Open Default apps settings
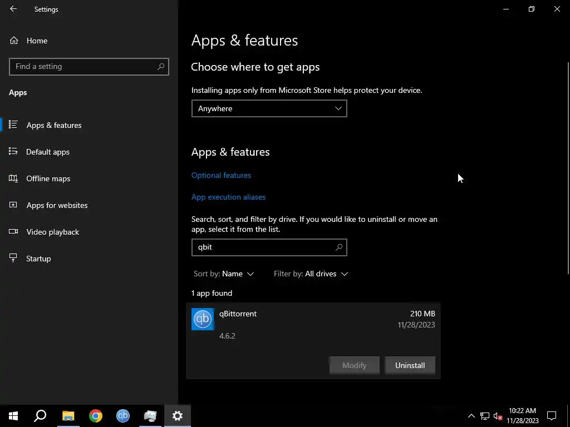The image size is (570, 427). [48, 152]
